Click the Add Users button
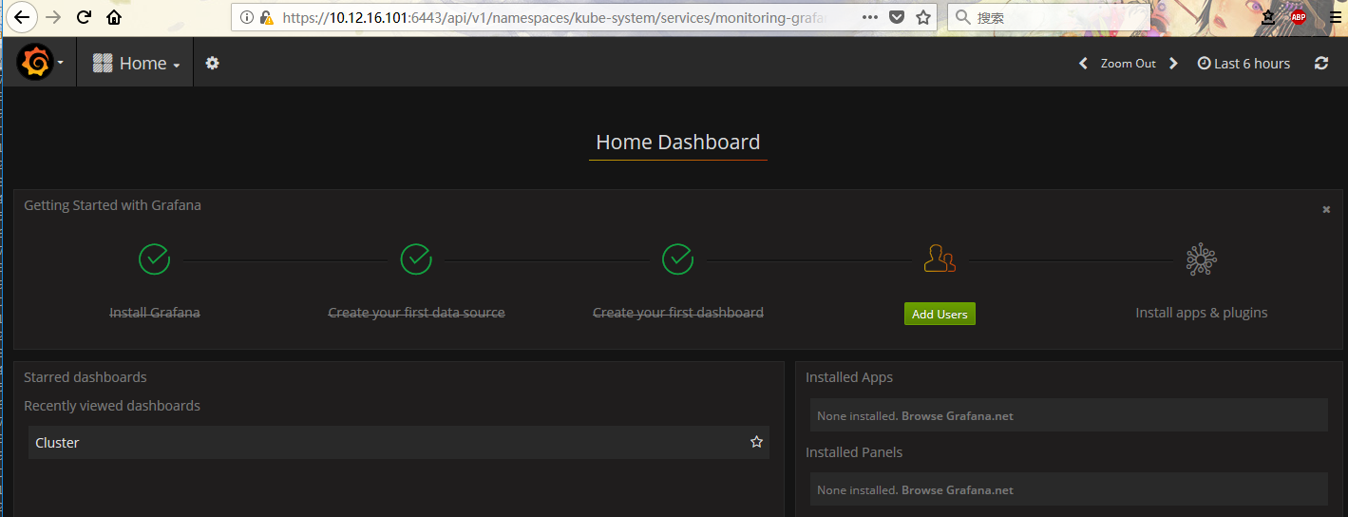1348x517 pixels. point(940,314)
